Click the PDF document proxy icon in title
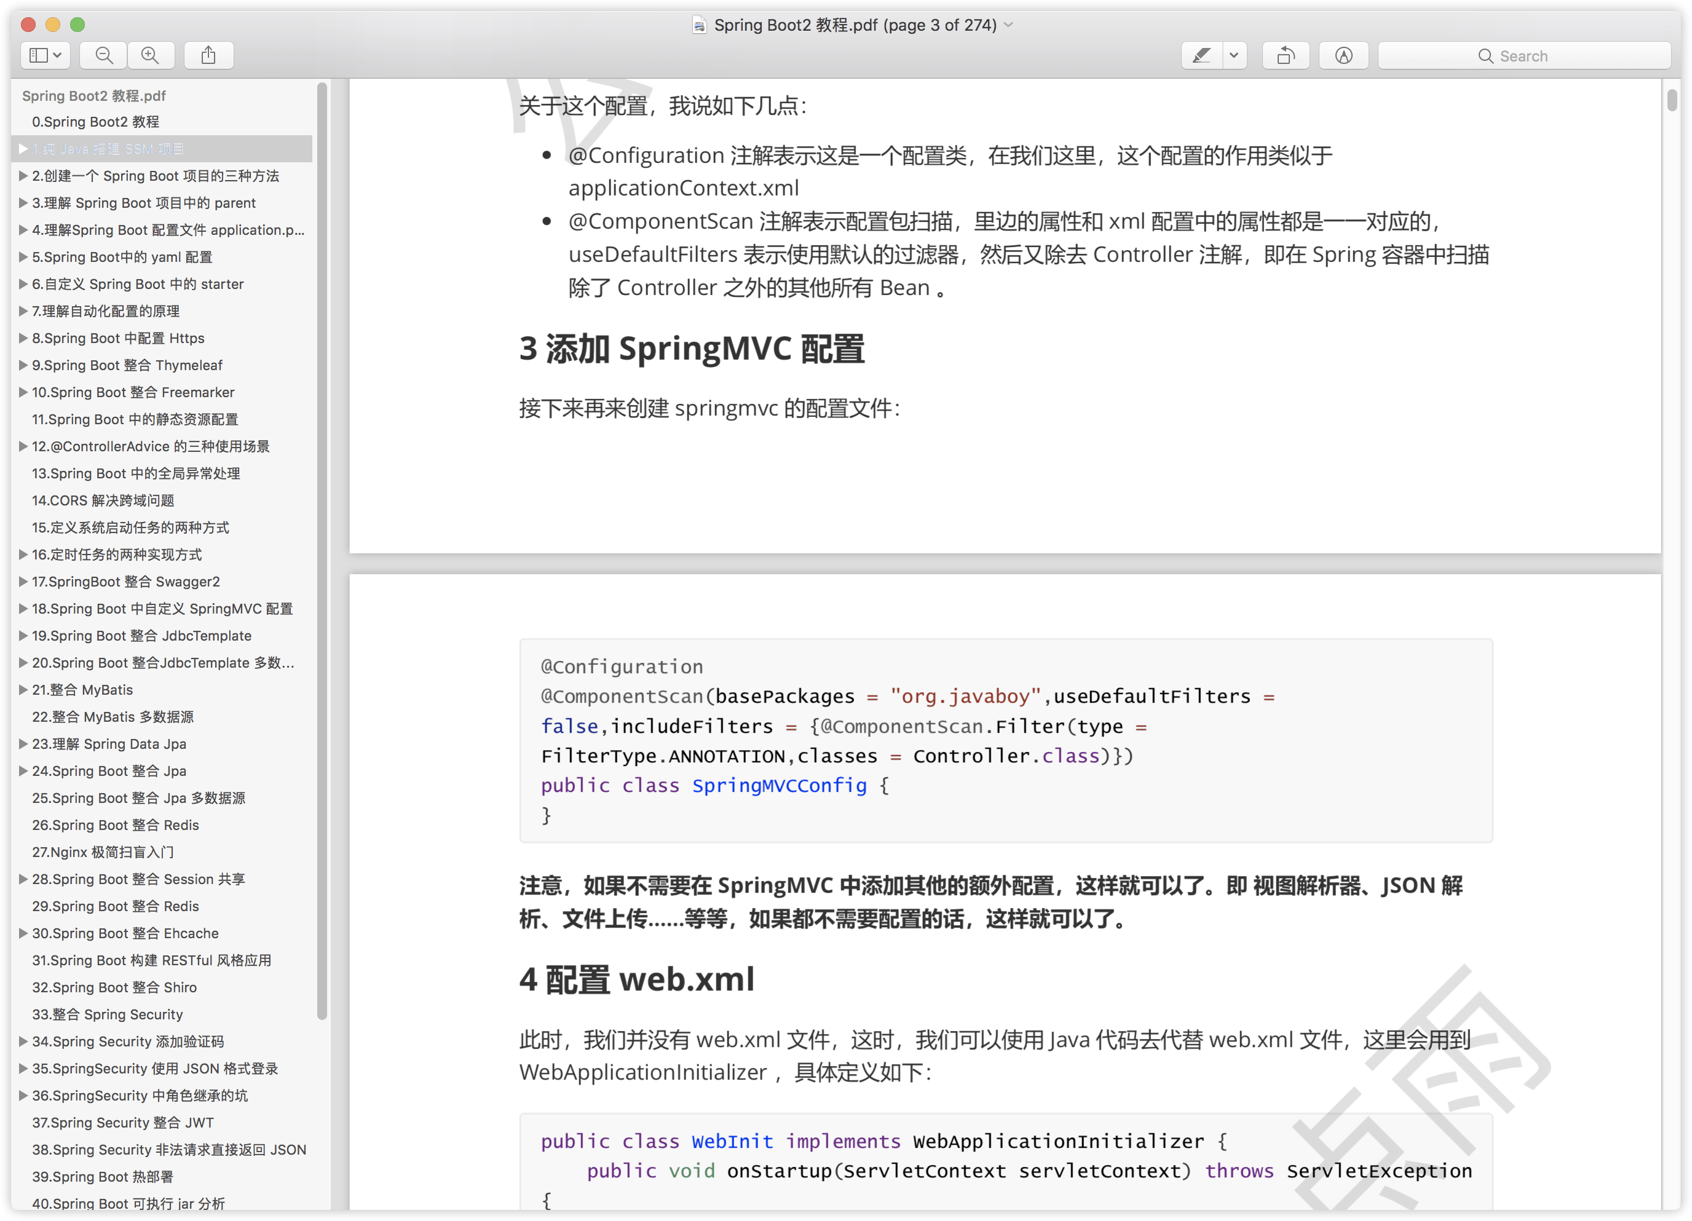The image size is (1692, 1221). tap(699, 25)
